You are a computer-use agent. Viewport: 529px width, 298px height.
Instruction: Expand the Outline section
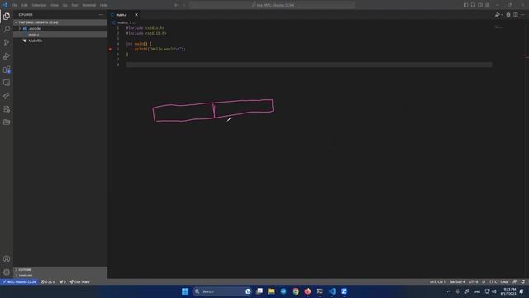(60, 270)
